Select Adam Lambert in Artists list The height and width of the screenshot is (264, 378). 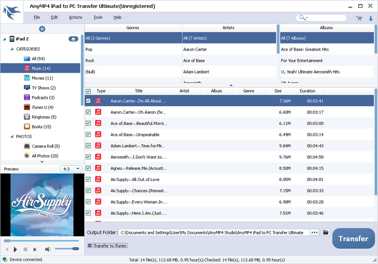[x=229, y=72]
